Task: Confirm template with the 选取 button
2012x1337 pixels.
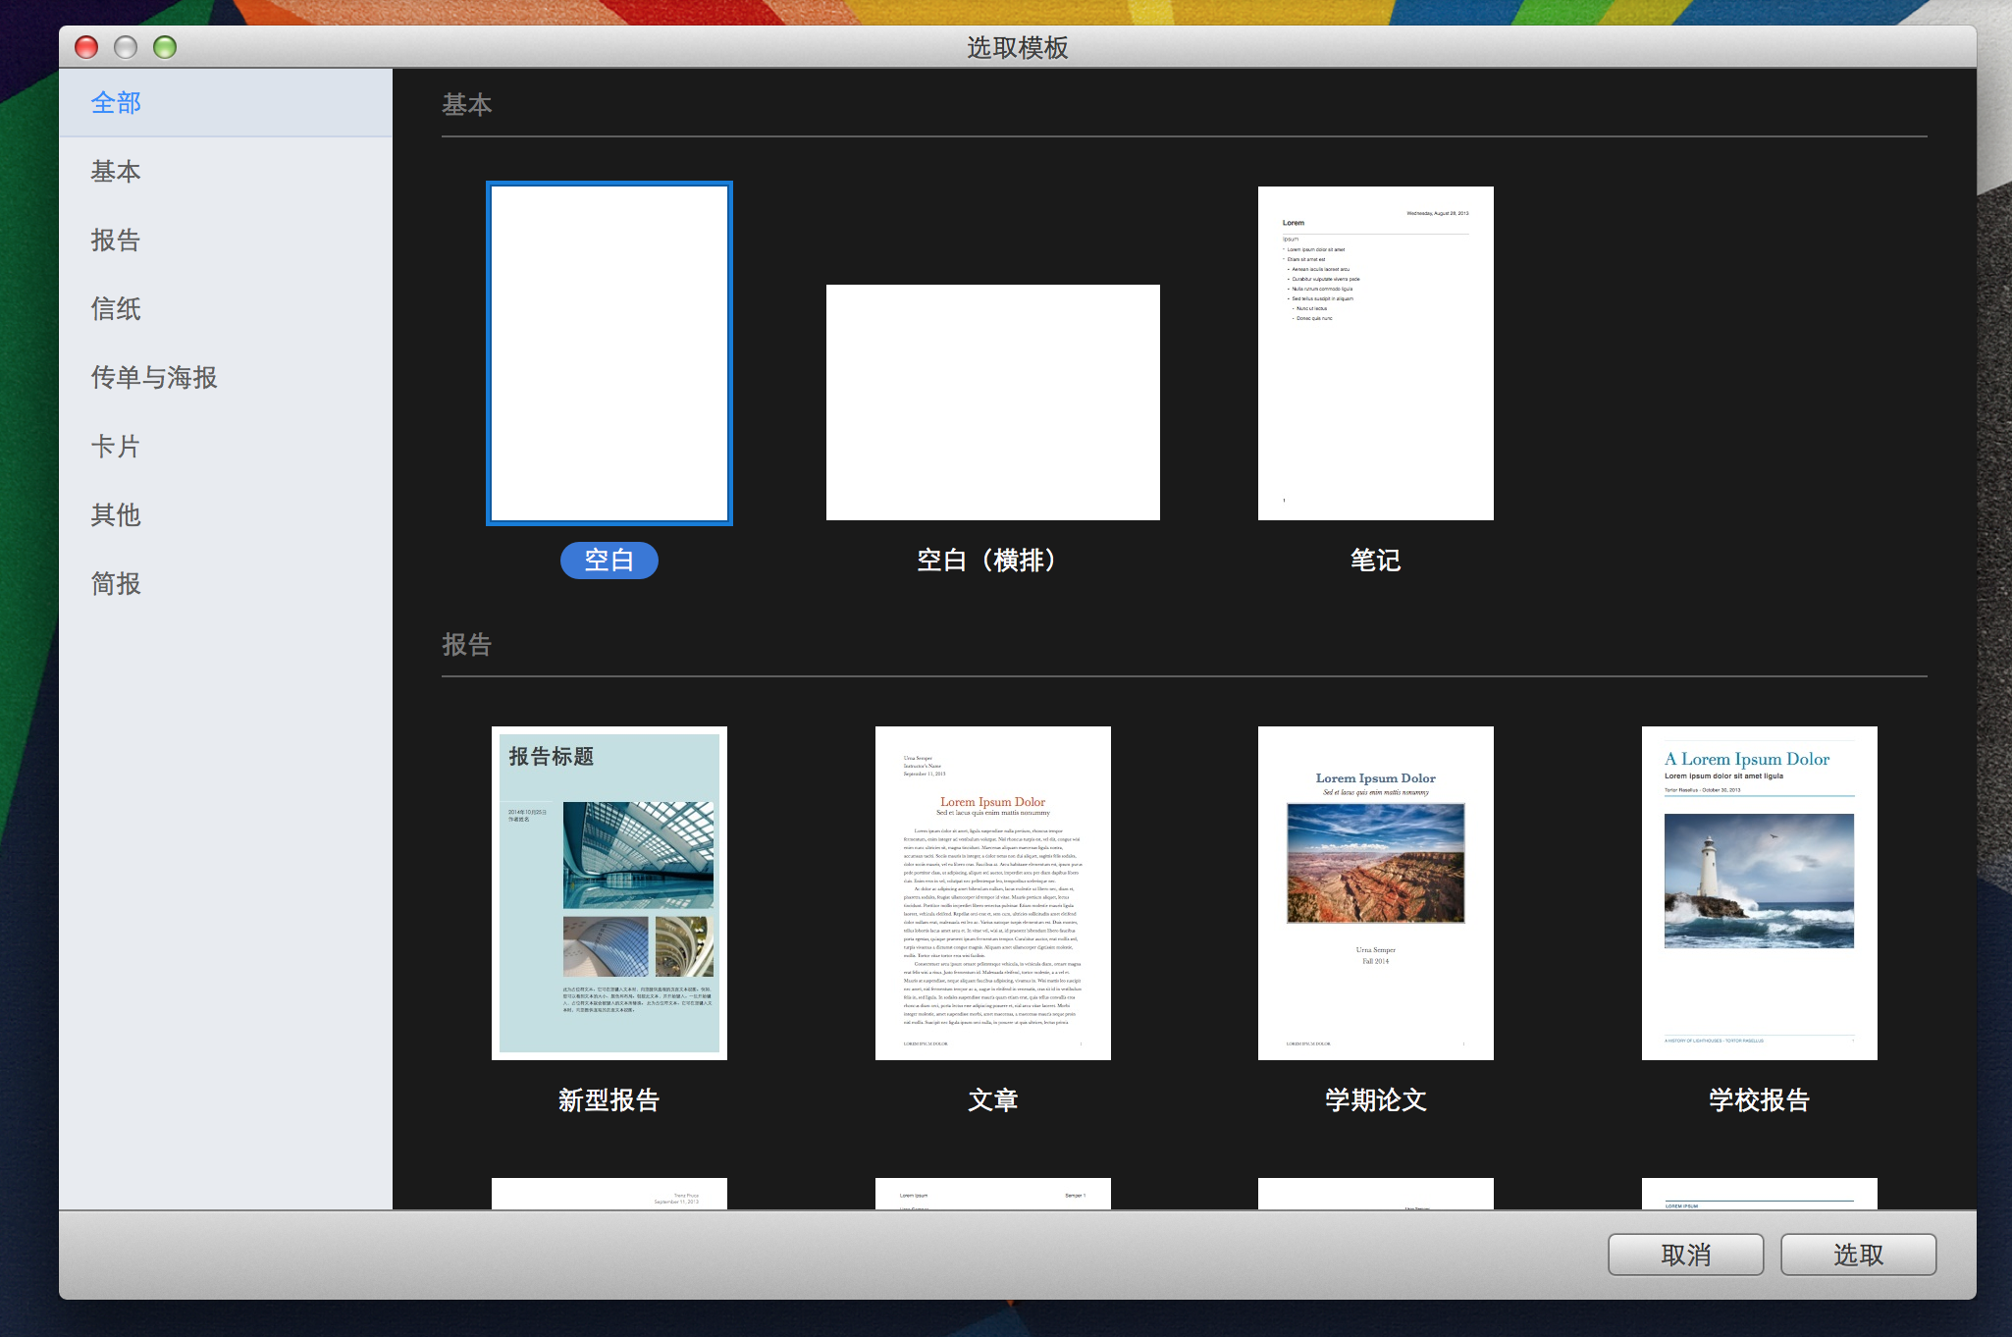Action: coord(1859,1255)
